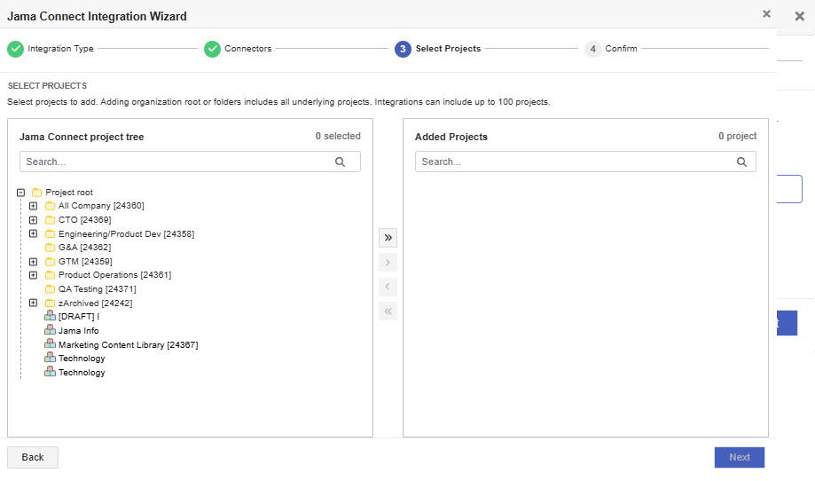Go to the Connectors step
Screen dimensions: 815x481
(248, 48)
